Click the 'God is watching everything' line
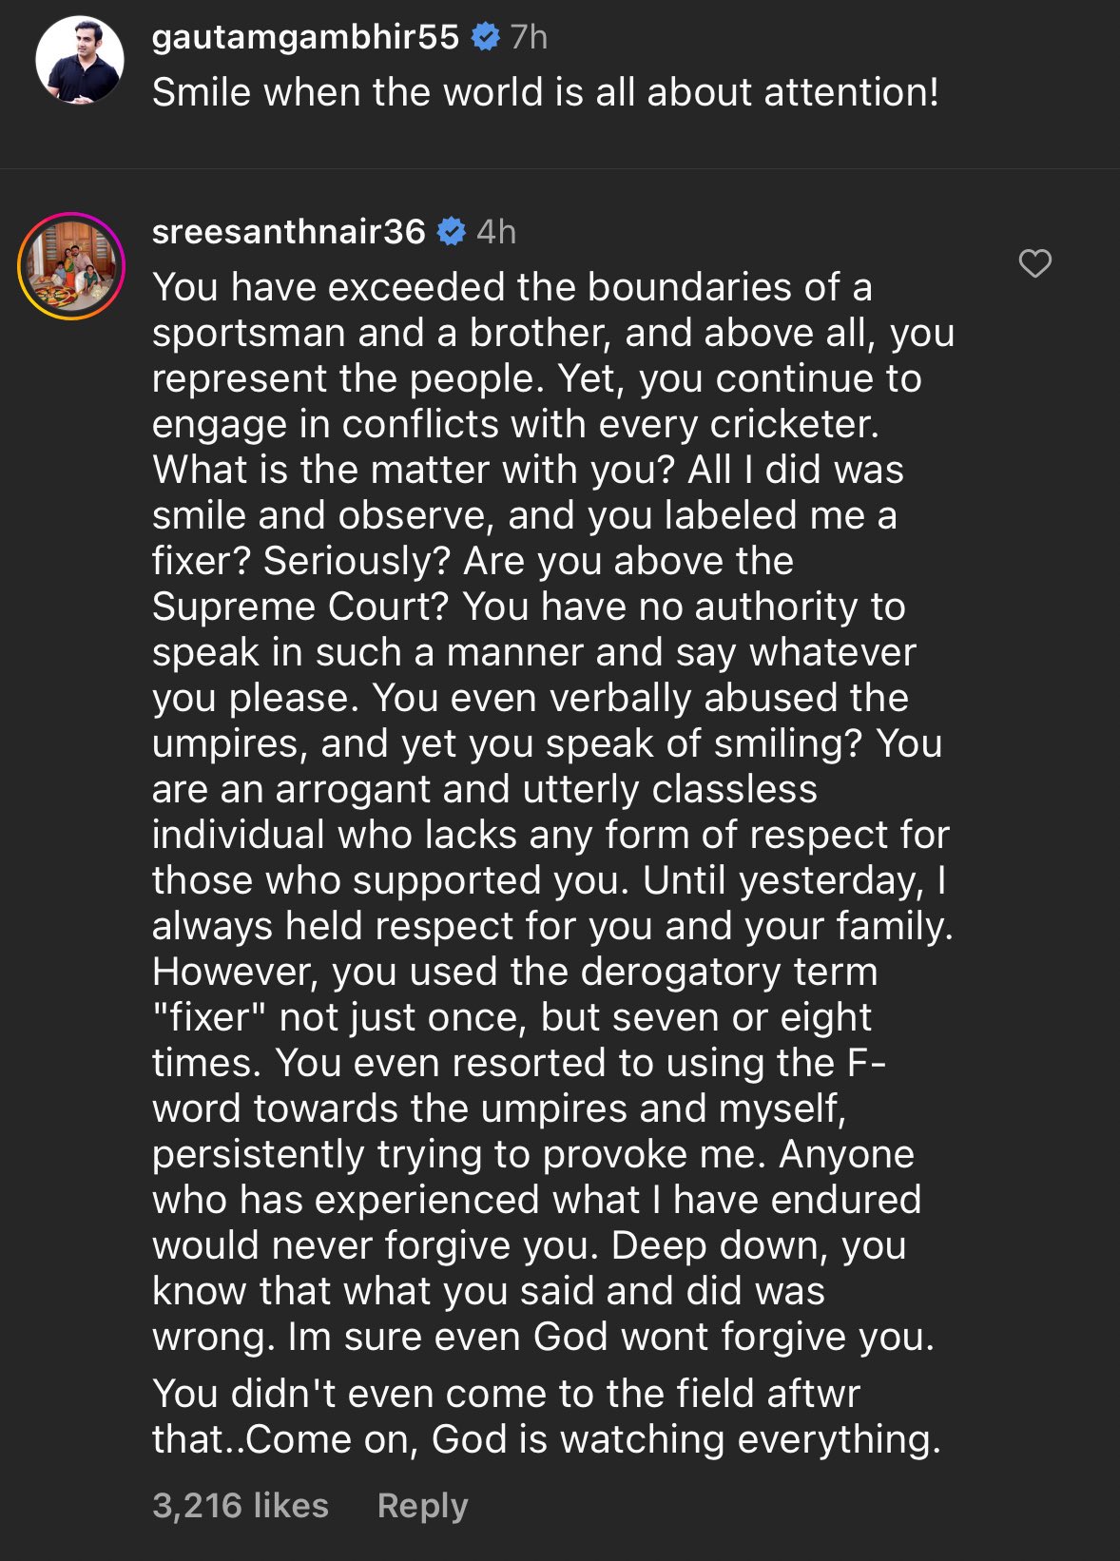 pyautogui.click(x=686, y=1439)
